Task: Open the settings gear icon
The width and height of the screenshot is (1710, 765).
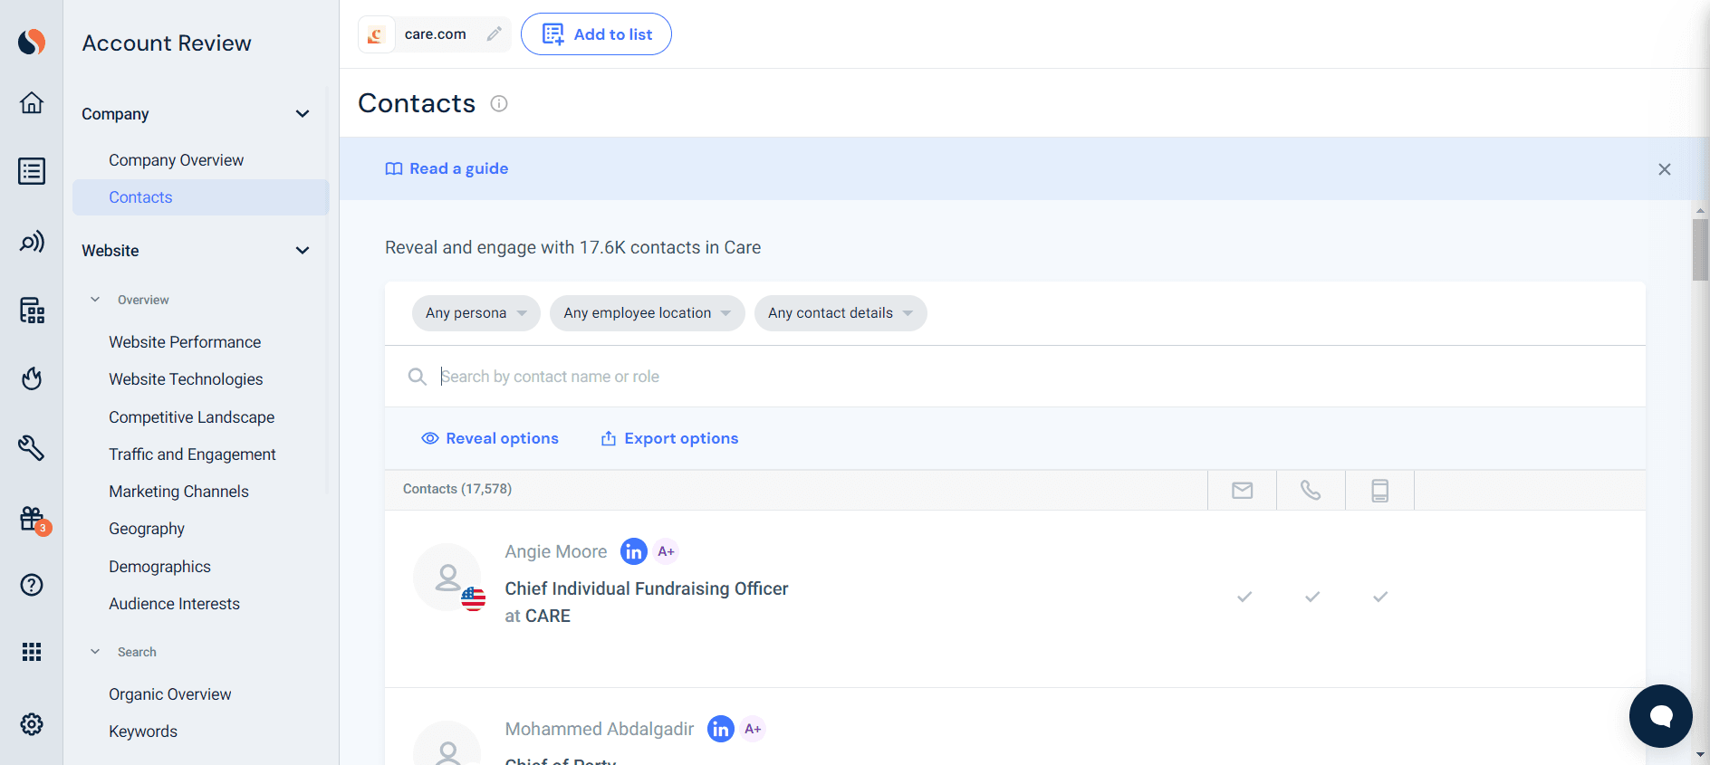Action: [x=32, y=724]
